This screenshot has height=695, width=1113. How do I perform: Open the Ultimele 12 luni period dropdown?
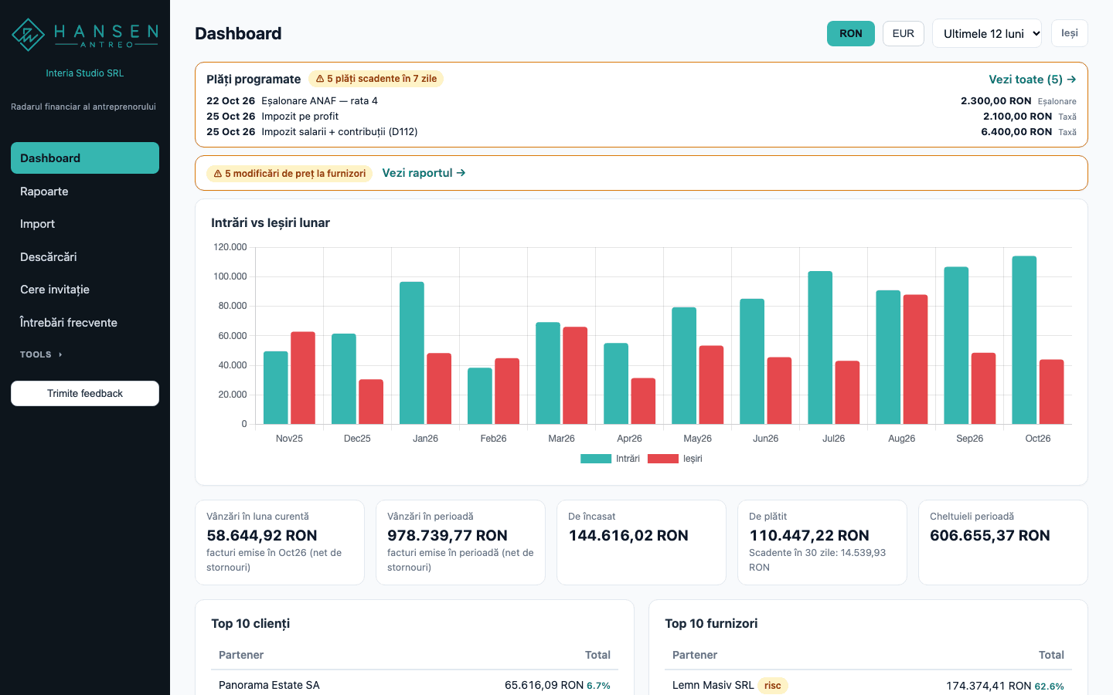pos(987,33)
